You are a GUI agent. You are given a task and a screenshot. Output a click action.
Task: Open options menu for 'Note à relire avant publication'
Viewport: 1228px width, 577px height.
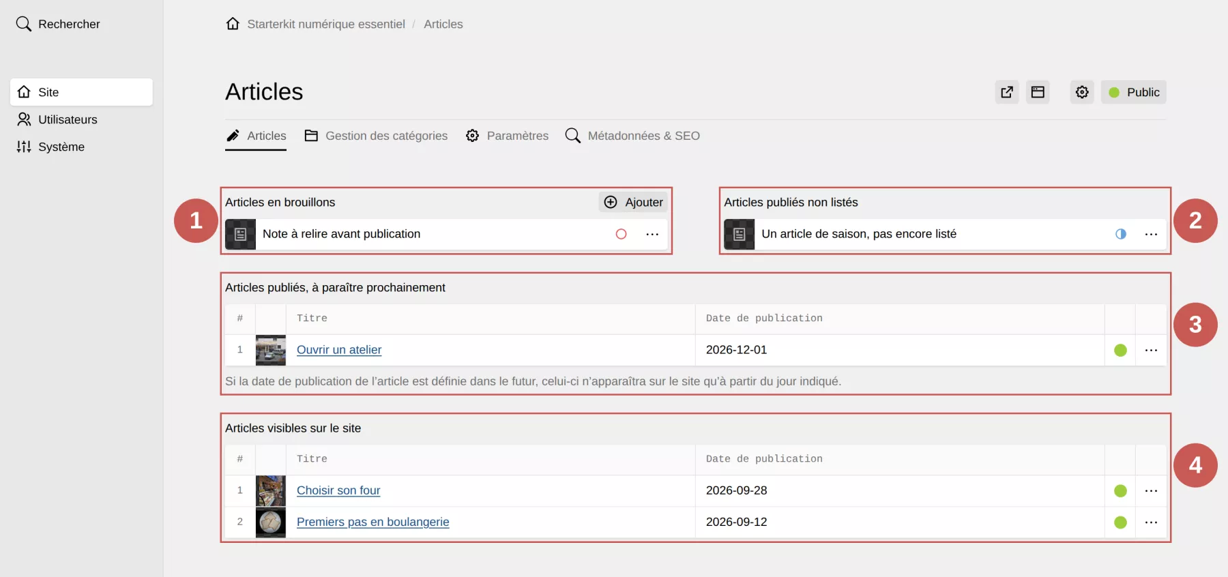(652, 234)
